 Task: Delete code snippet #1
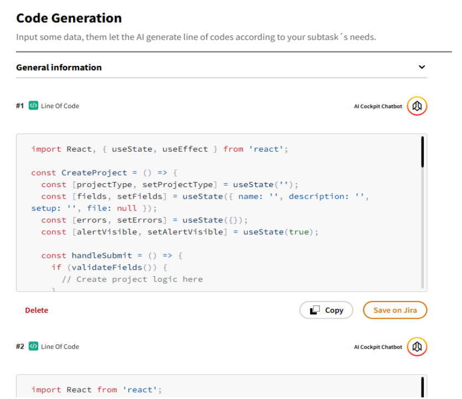[37, 310]
